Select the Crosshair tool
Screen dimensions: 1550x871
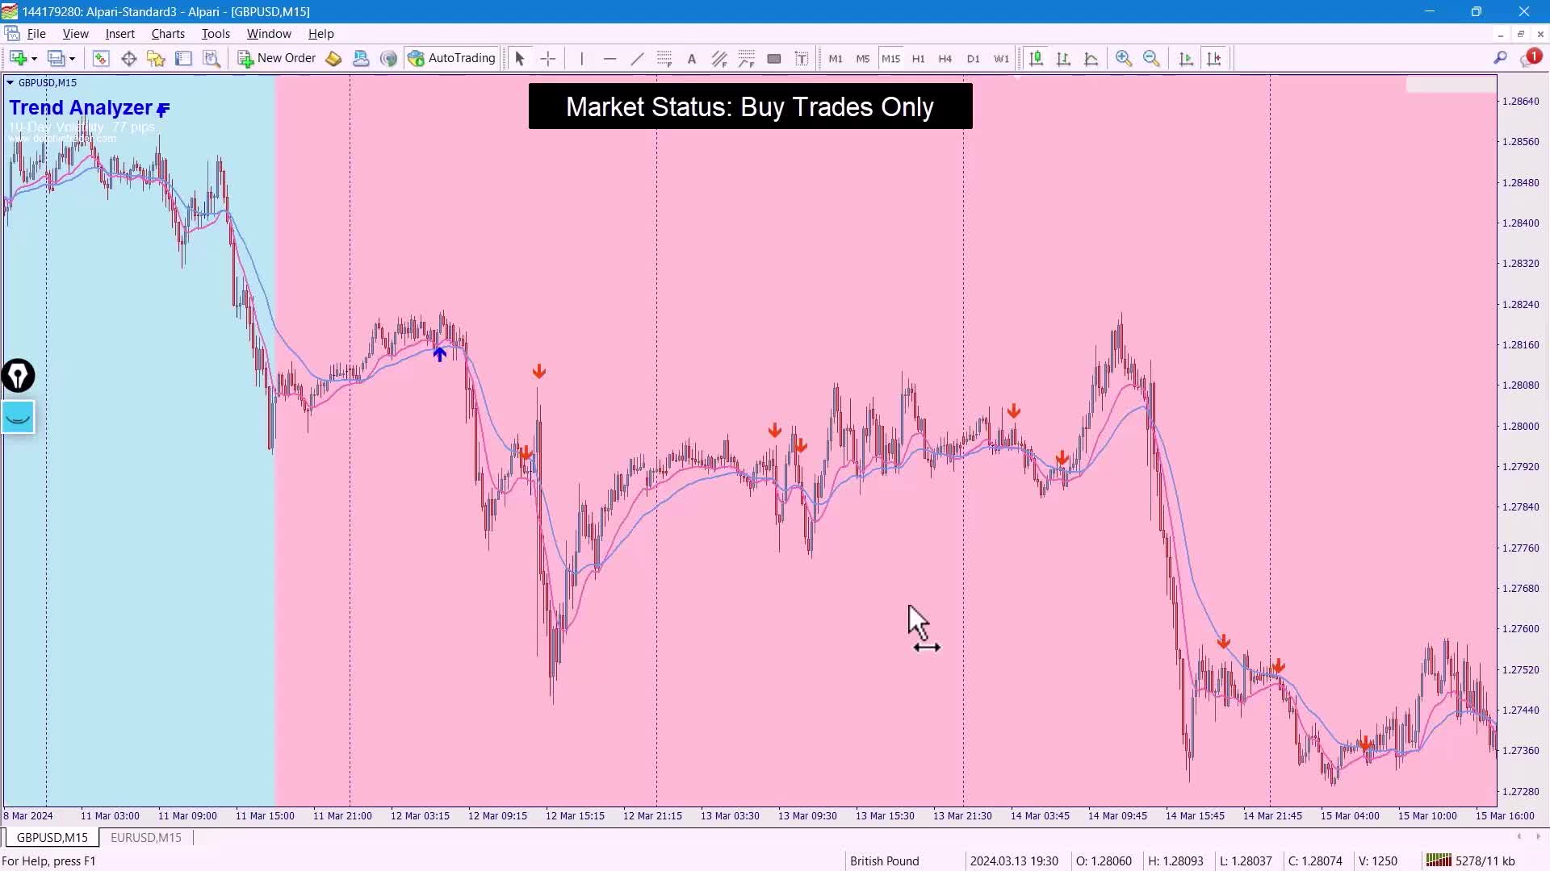[x=548, y=58]
